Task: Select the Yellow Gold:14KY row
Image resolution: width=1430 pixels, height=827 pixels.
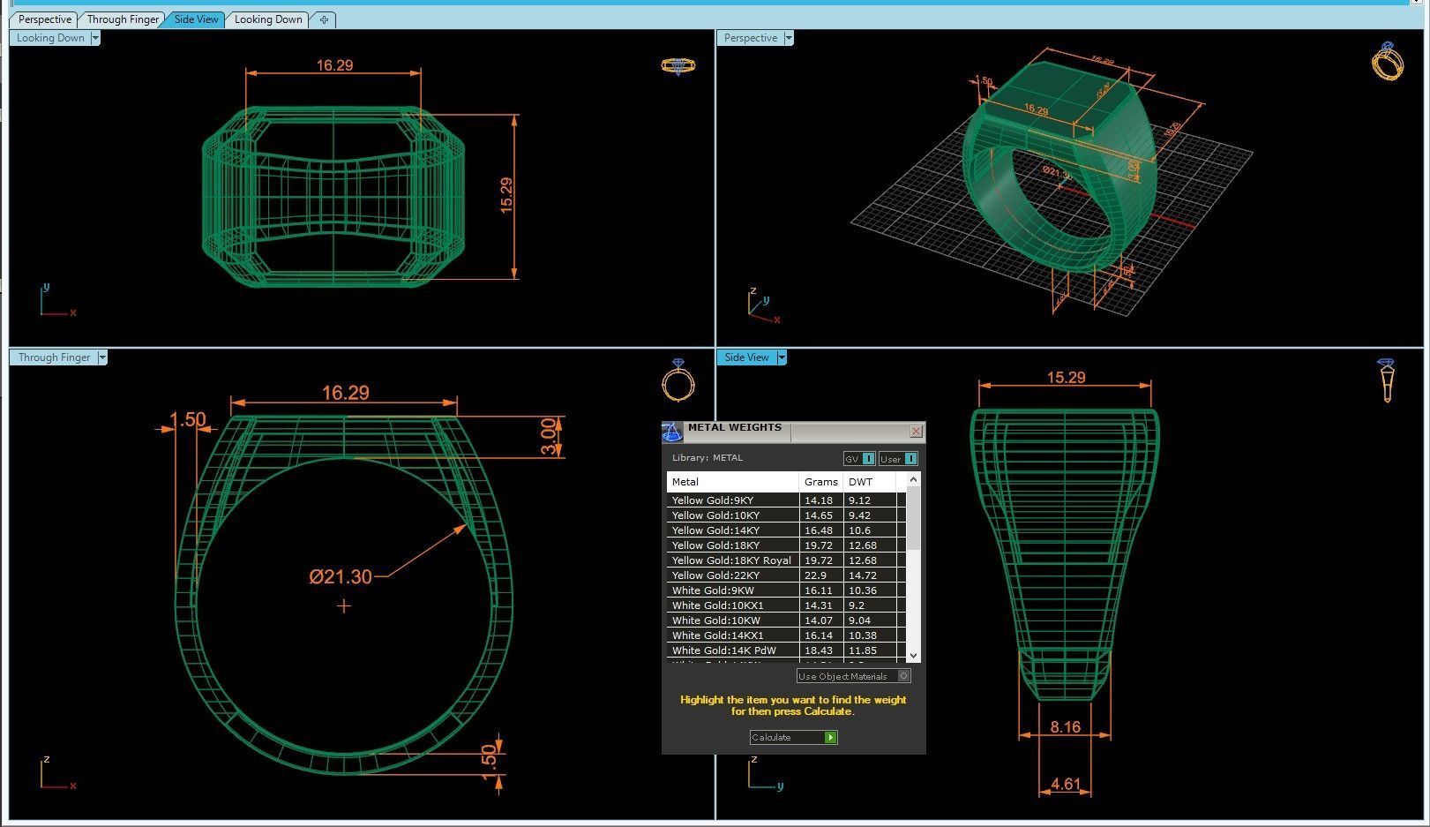Action: (x=787, y=530)
